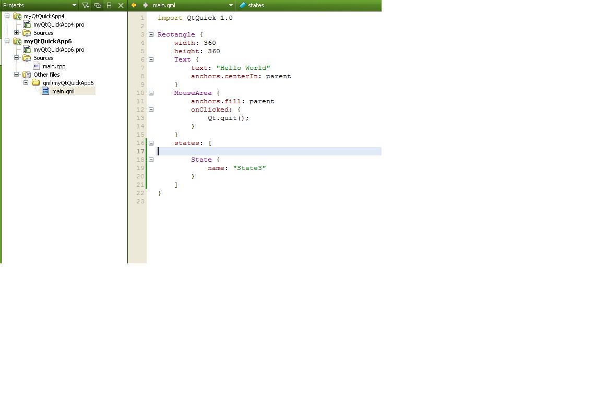Fold the MouseArea code block

(151, 93)
